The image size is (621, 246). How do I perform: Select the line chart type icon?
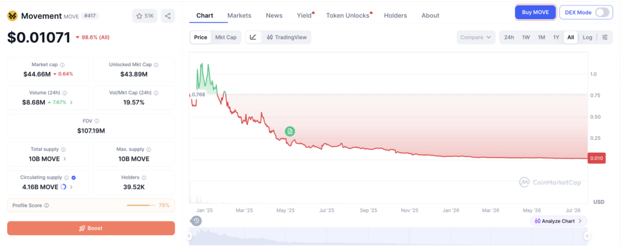point(253,37)
